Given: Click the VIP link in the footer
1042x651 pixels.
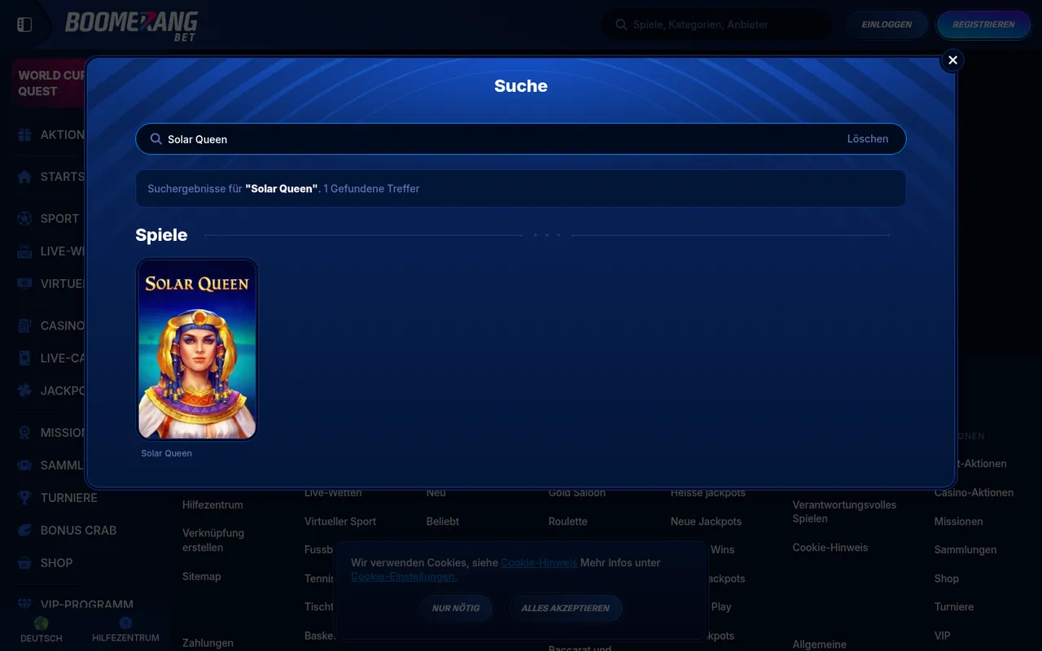Looking at the screenshot, I should tap(943, 636).
